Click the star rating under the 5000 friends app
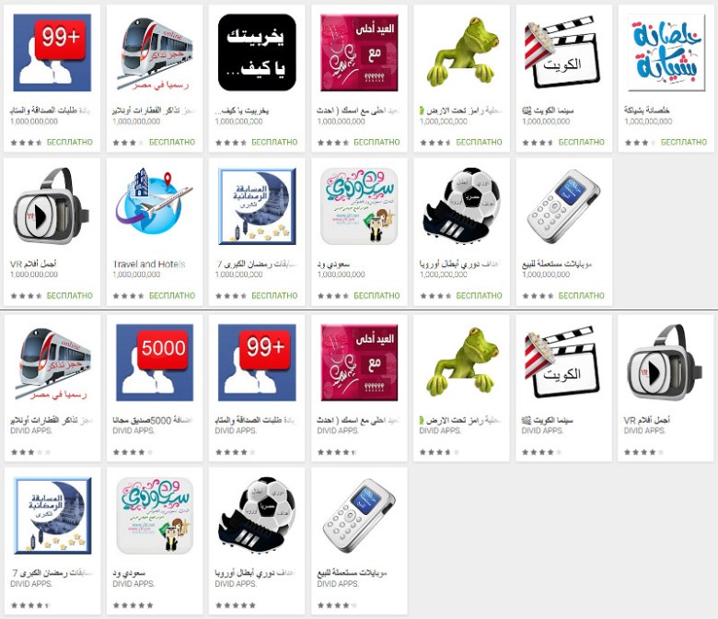The image size is (718, 619). tap(133, 452)
